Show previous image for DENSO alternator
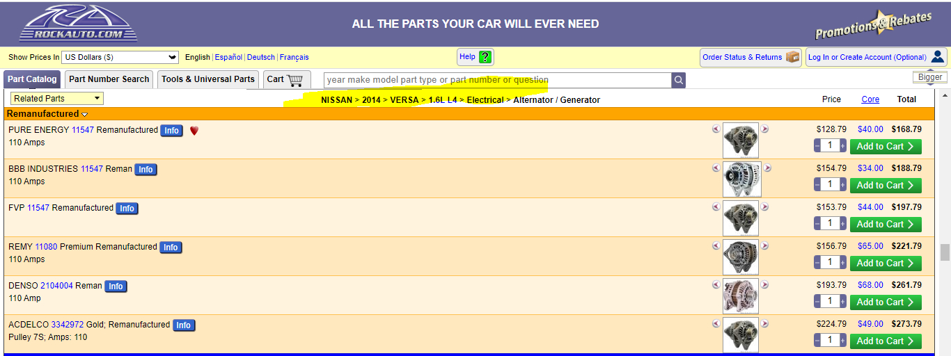The image size is (951, 356). click(x=716, y=284)
